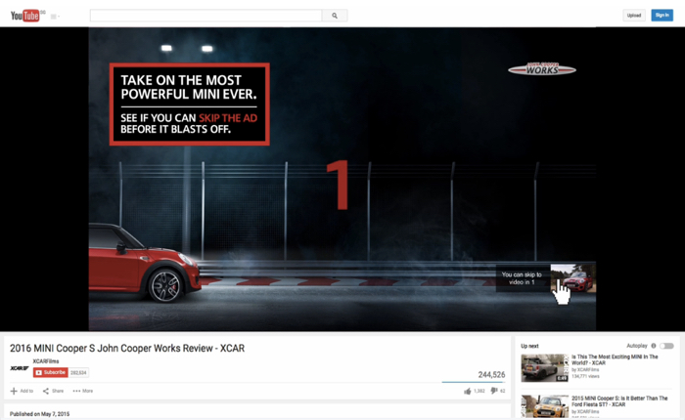Open yellow Mini '2015 MINI Cooper S' thumbnail
Viewport: 685px width, 420px height.
(x=545, y=406)
